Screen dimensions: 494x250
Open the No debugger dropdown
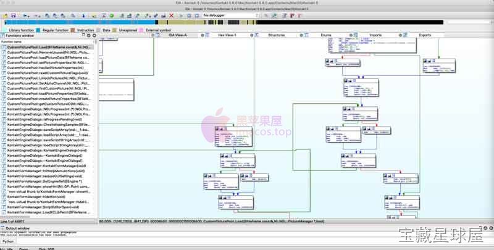(230, 15)
